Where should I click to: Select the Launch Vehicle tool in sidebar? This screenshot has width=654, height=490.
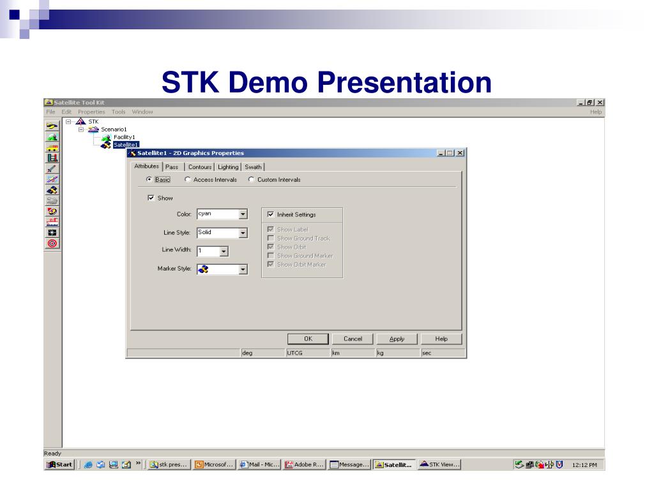[52, 158]
